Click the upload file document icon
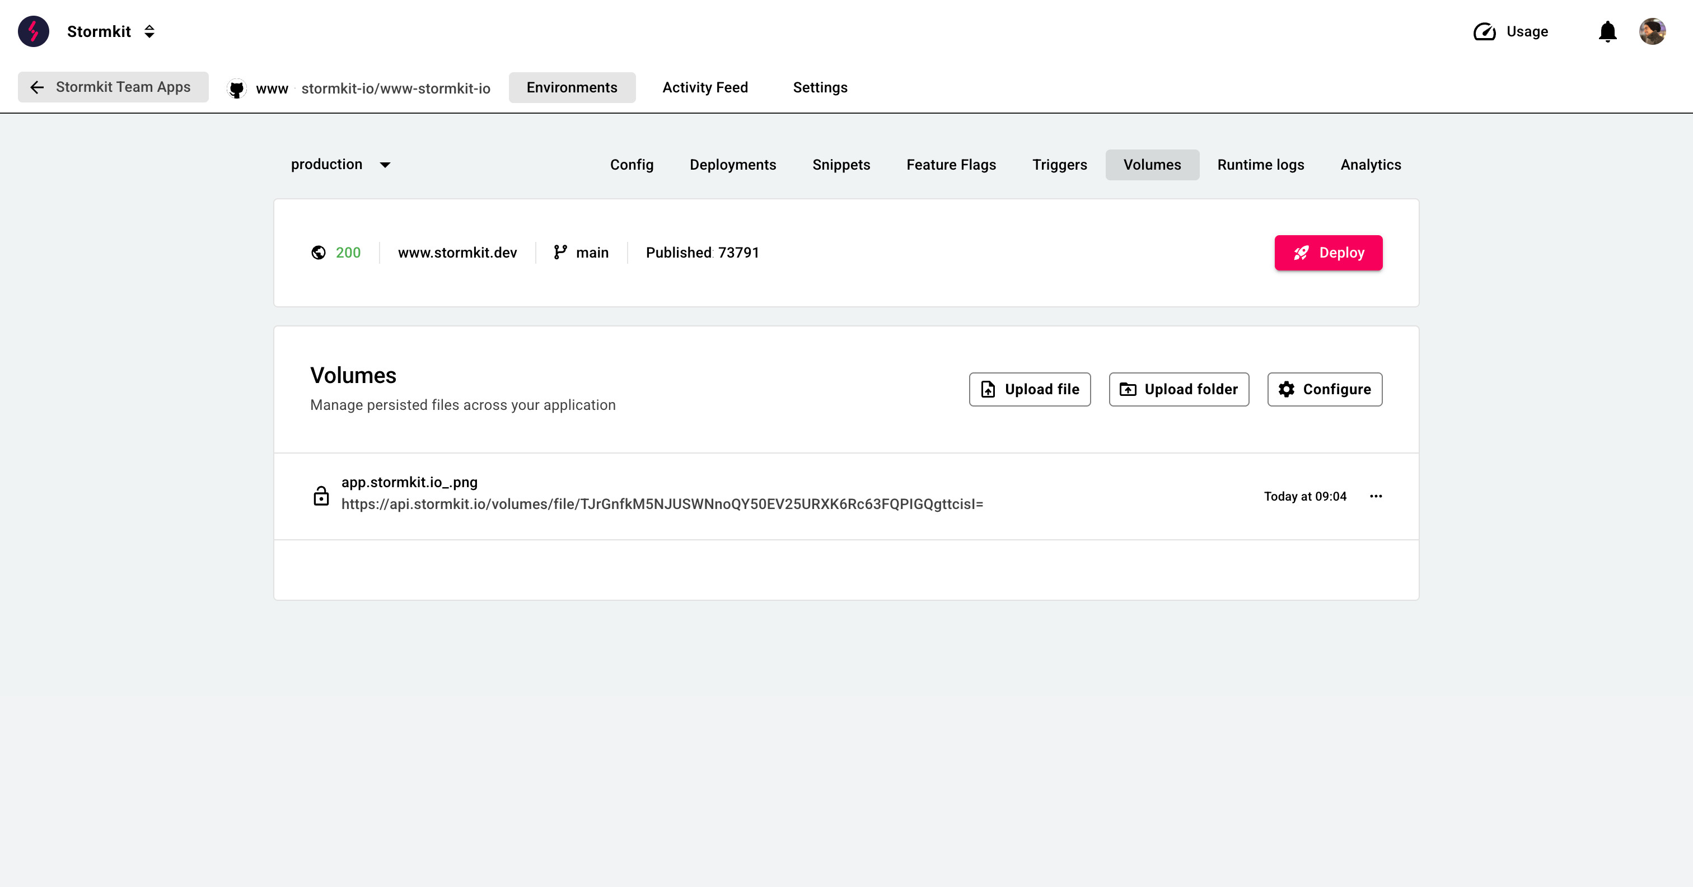The image size is (1693, 887). 988,389
